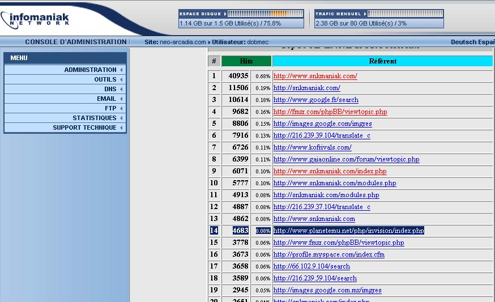Viewport: 495px width, 302px height.
Task: Click the Trafic Mensuel usage bar
Action: pyautogui.click(x=405, y=14)
